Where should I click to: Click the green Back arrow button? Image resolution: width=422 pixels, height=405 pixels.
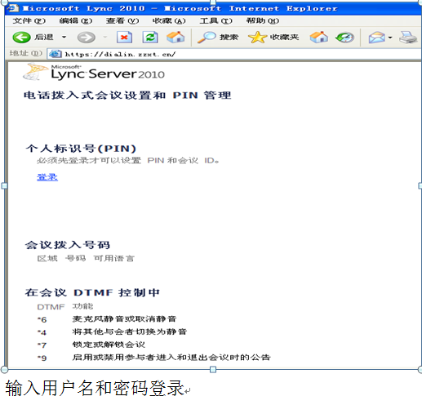[x=21, y=38]
